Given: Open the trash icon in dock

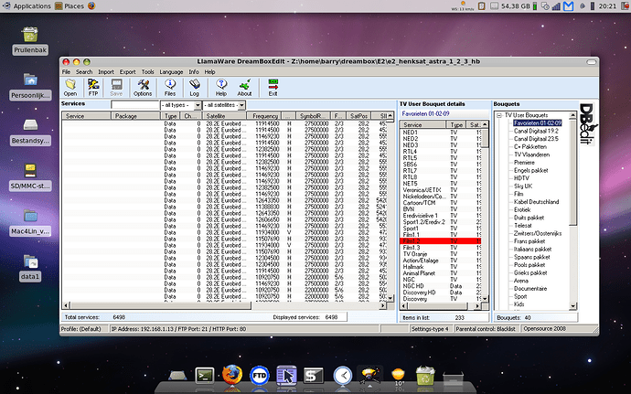Looking at the screenshot, I should (425, 376).
